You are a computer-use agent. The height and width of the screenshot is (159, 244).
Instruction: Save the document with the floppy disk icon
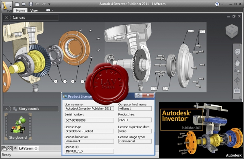pos(30,4)
